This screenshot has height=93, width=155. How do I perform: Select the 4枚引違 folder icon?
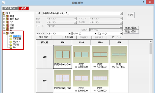tap(11, 39)
